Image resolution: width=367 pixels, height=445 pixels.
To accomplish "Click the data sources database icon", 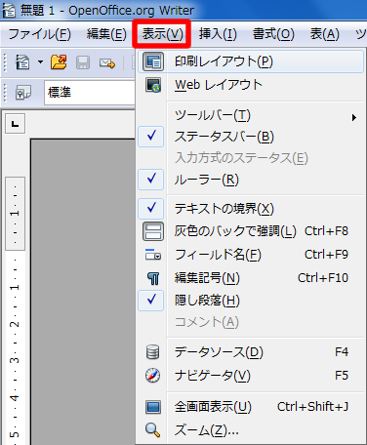I will [152, 352].
